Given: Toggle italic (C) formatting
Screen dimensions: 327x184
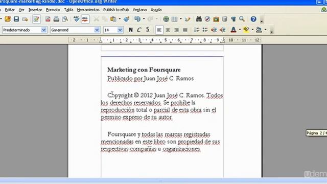Looking at the screenshot, I should (x=139, y=30).
